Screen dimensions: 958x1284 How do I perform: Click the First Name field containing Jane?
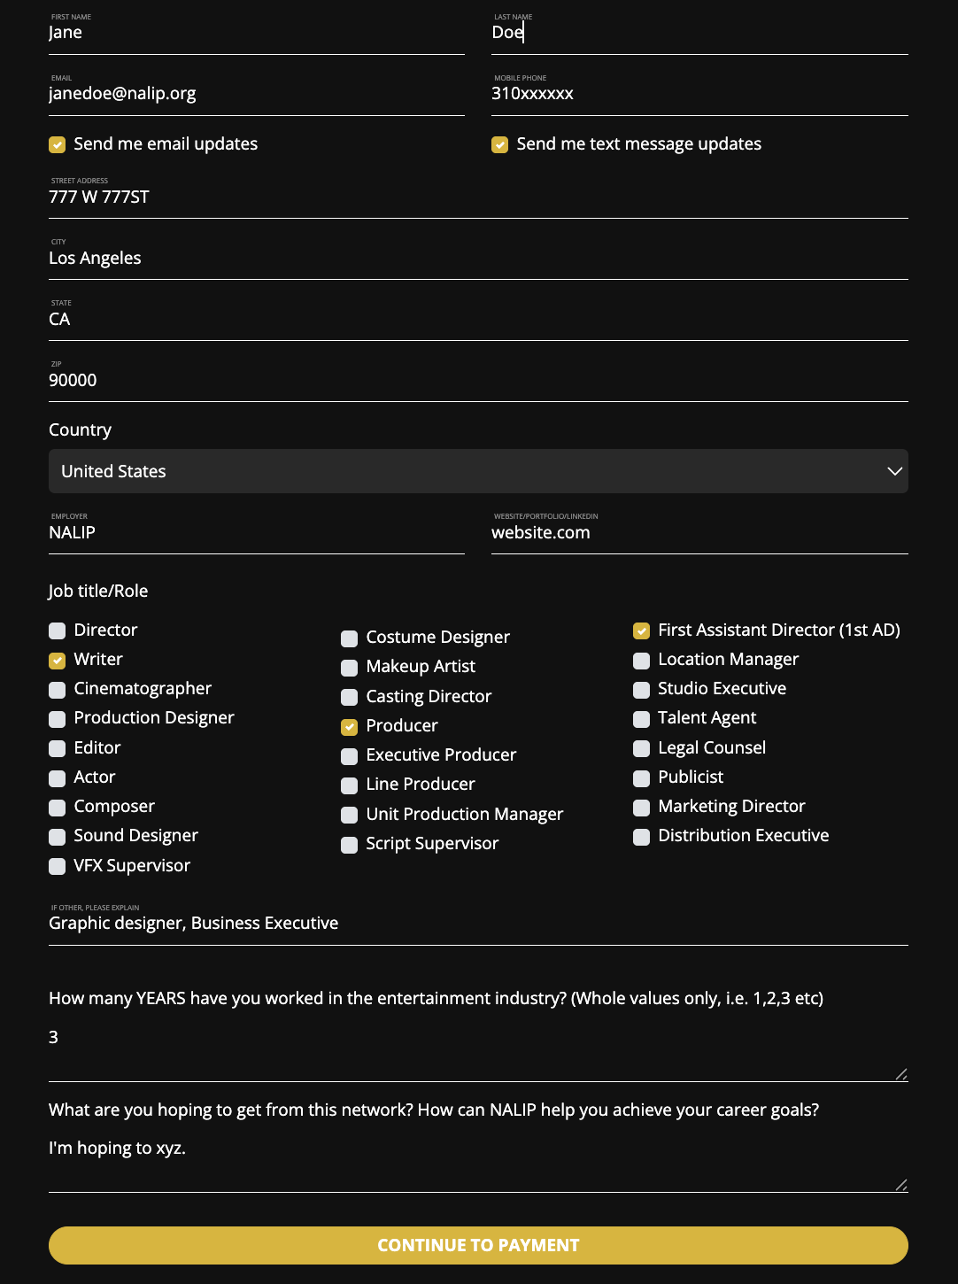point(256,34)
